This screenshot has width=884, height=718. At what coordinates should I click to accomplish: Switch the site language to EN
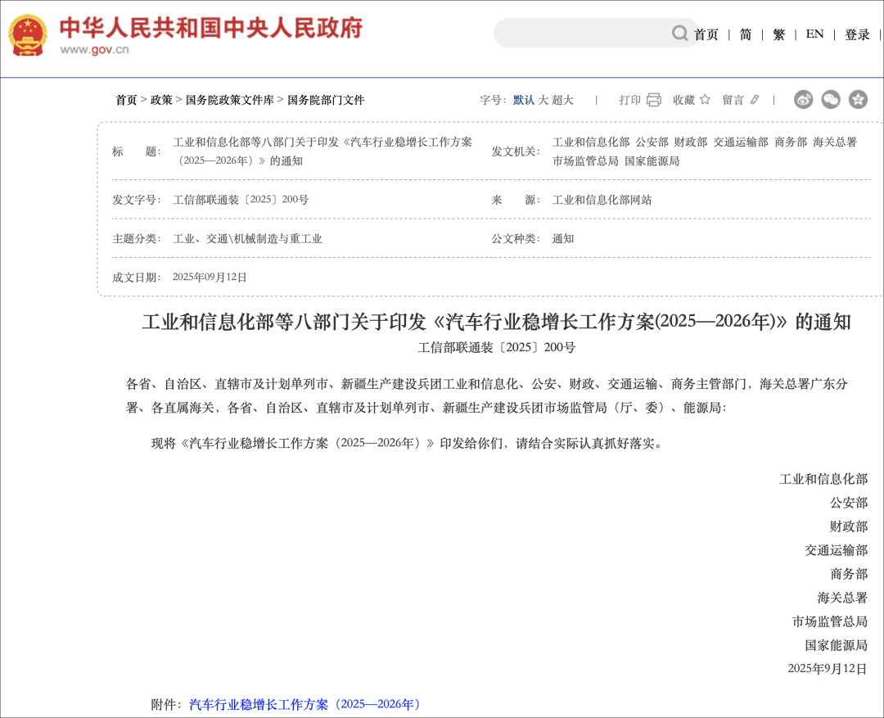pos(814,35)
